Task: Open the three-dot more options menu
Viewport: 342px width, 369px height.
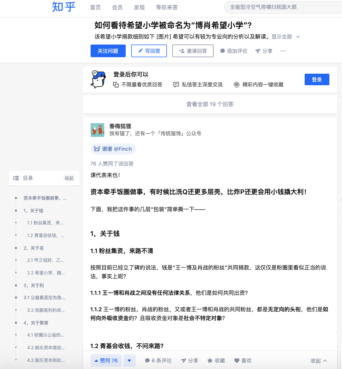Action: (283, 51)
